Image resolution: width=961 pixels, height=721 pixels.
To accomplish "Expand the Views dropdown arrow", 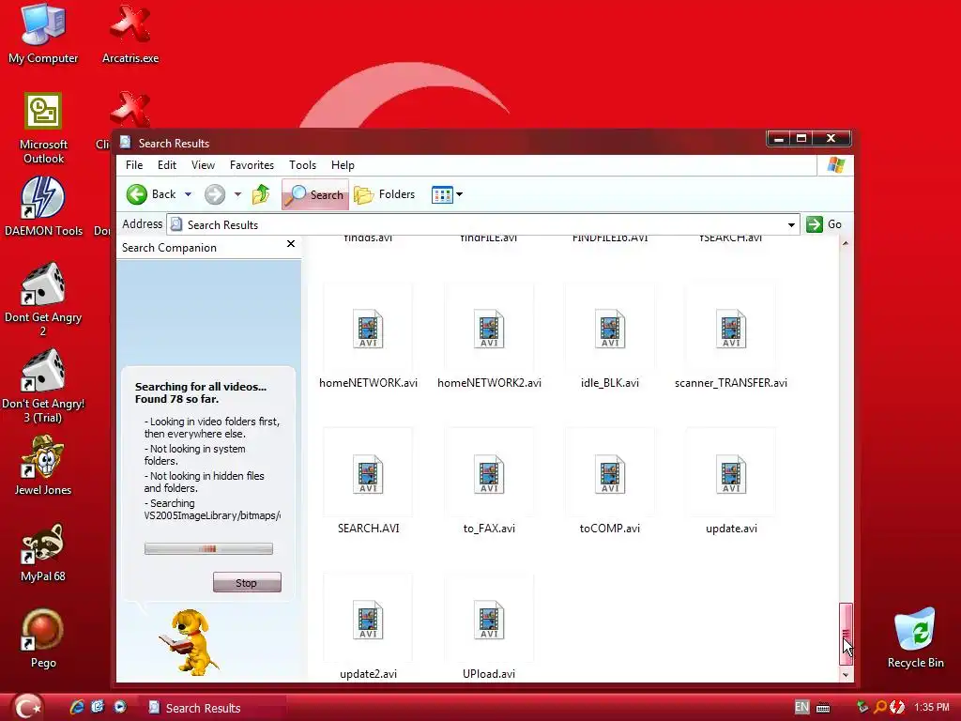I will (459, 194).
